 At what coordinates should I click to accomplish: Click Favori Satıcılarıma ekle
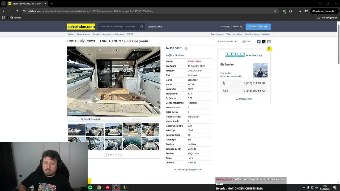231,76
